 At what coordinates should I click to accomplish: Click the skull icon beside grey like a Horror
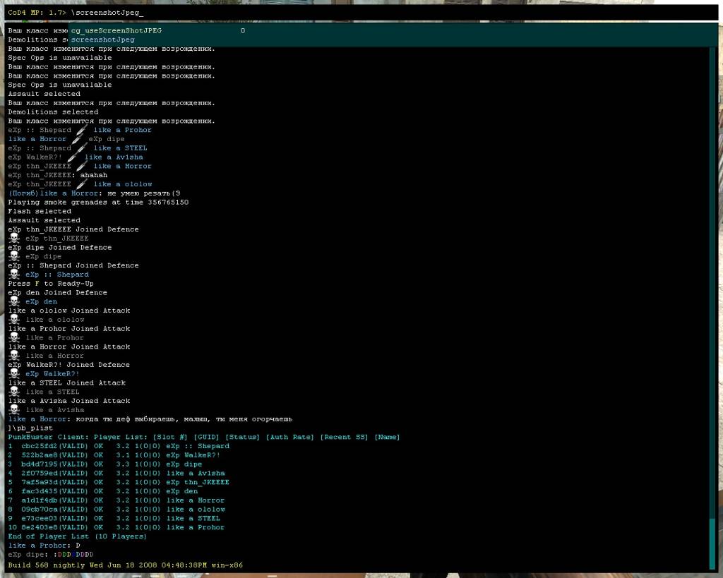(14, 356)
